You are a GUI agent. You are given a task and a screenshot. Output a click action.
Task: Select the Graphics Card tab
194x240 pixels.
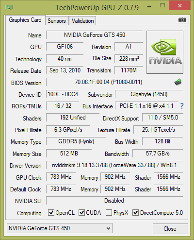25,20
